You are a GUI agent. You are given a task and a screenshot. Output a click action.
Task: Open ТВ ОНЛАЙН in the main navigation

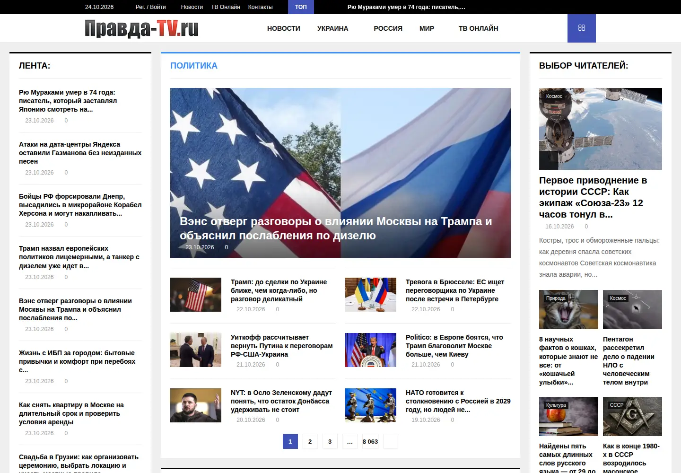(x=479, y=28)
